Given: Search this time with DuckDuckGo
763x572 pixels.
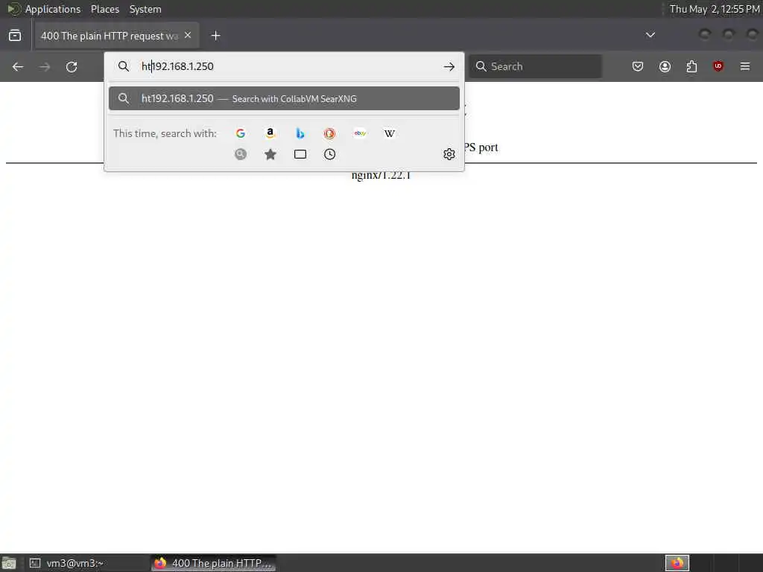Looking at the screenshot, I should pos(329,133).
